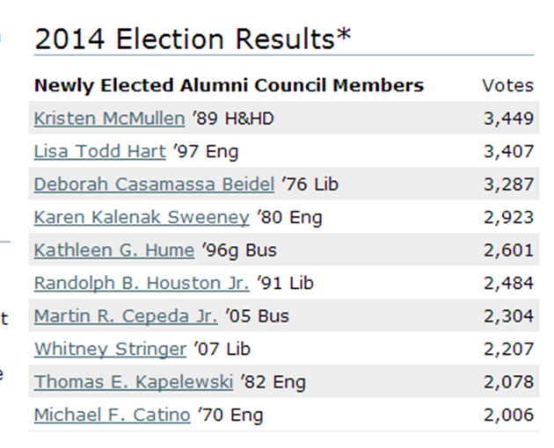
Task: Open Thomas E. Kapelewski's profile
Action: click(x=133, y=382)
